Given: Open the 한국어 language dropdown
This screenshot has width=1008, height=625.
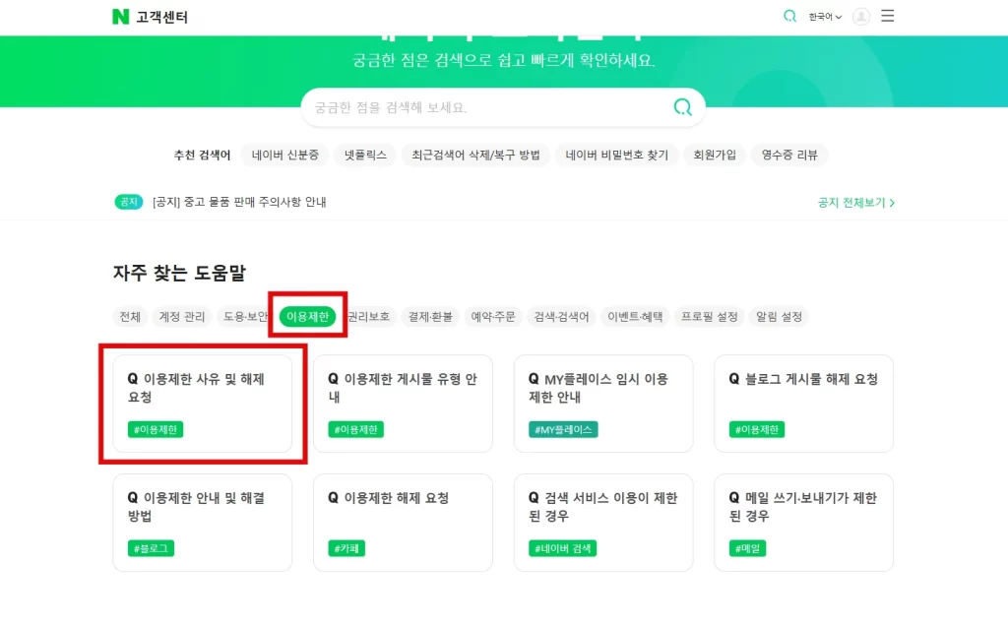Looking at the screenshot, I should [824, 17].
